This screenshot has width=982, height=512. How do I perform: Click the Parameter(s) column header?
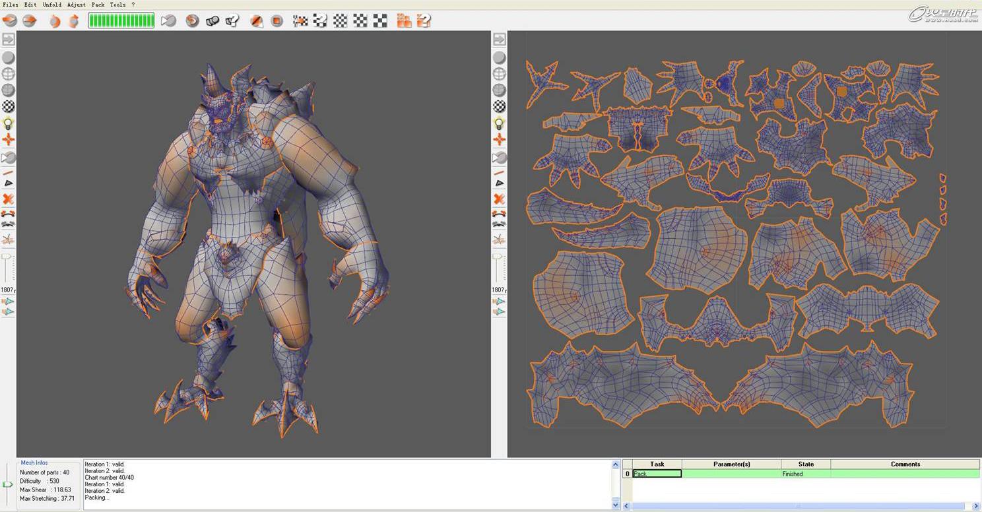(x=731, y=464)
